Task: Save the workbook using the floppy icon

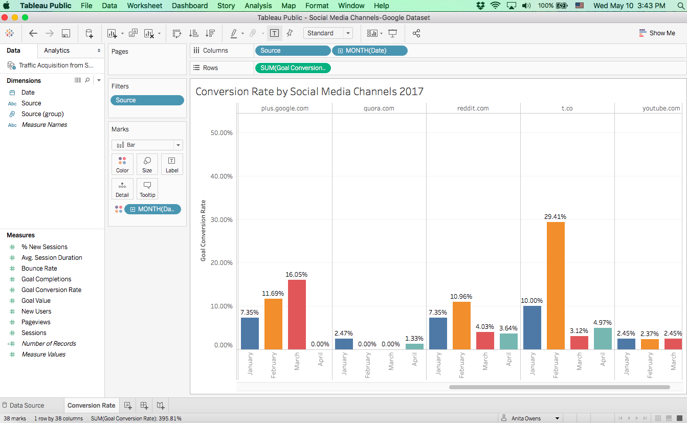Action: 66,33
